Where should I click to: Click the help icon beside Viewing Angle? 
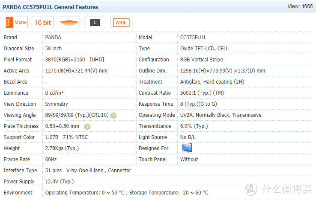[113, 116]
